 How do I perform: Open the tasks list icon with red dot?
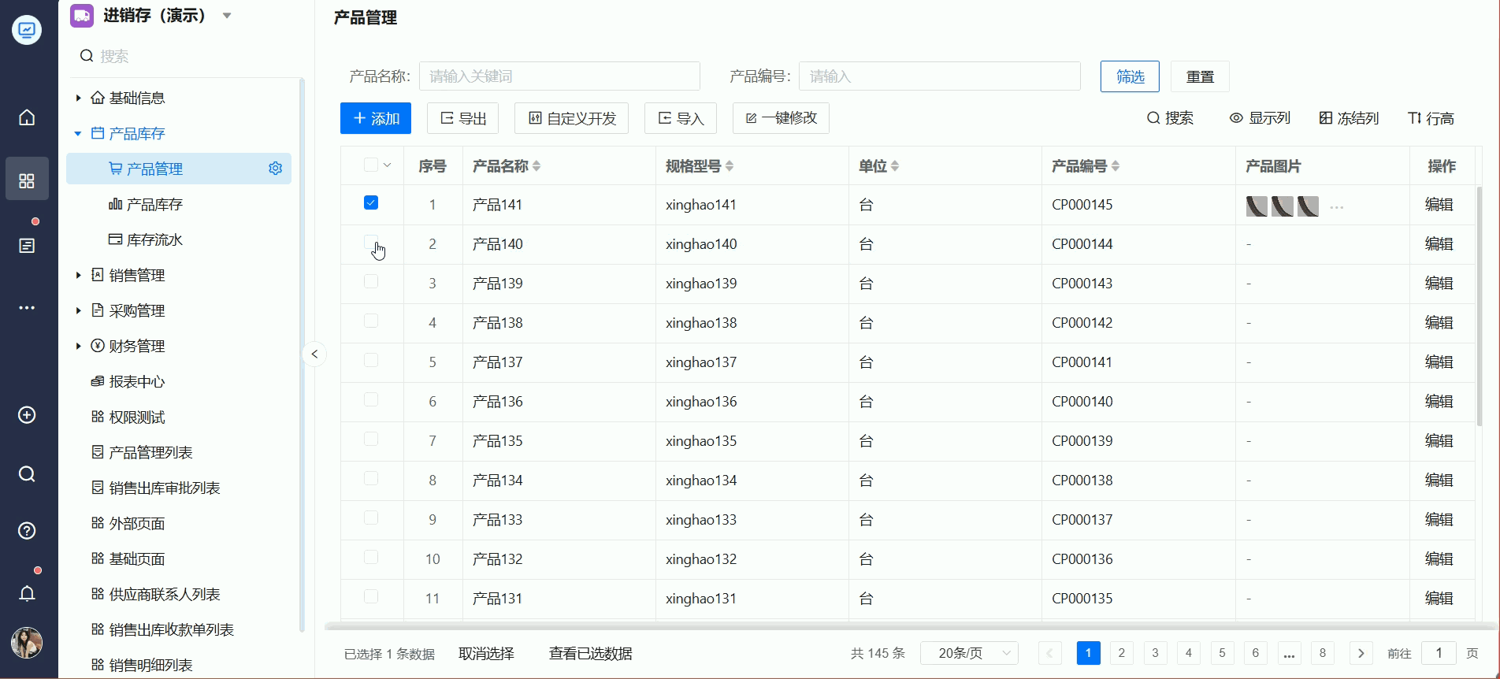[27, 246]
